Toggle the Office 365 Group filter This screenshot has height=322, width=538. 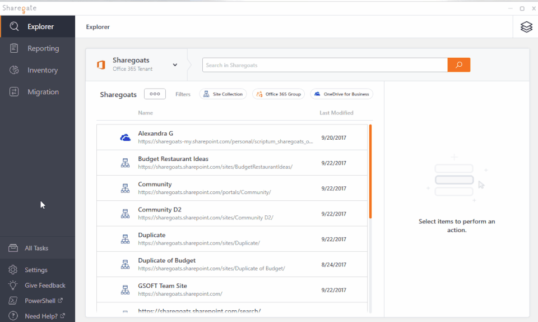(279, 94)
